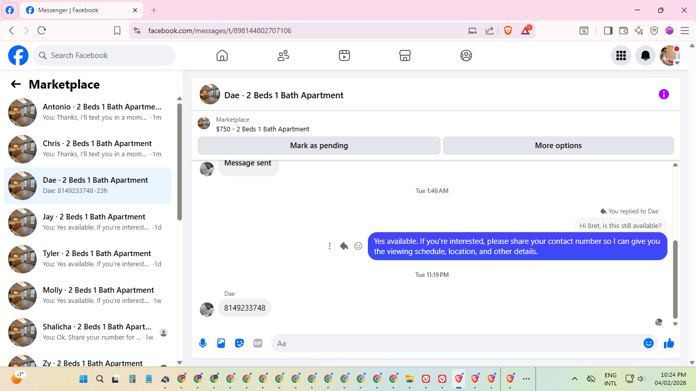Viewport: 696px width, 391px height.
Task: Open Brave Wallet icon
Action: click(x=623, y=31)
